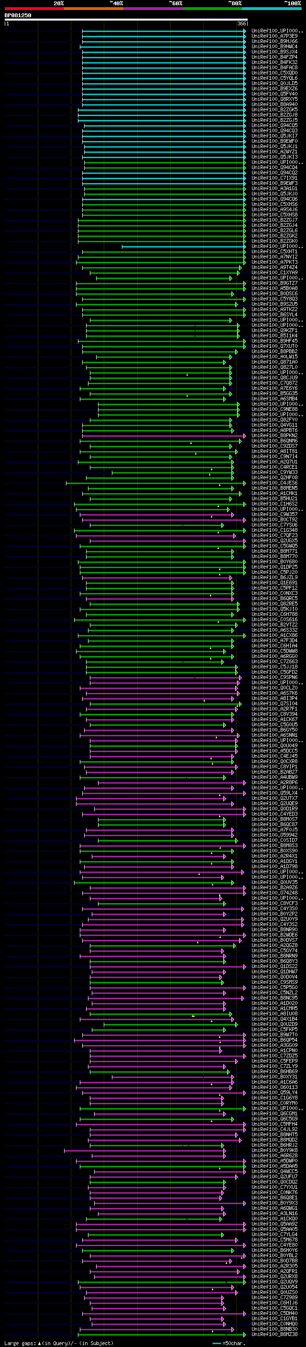Viewport: 306px width, 1347px height.
Task: Choose hit label UniRef100_B0CT92
Action: click(x=274, y=520)
